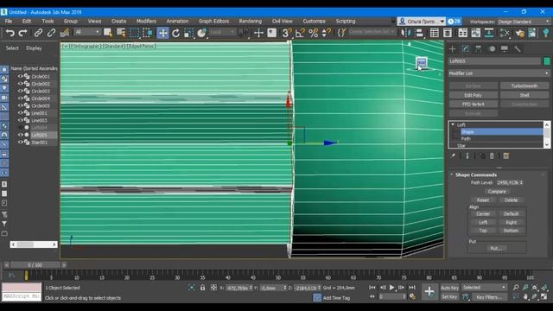Select the Rotate tool
553x311 pixels.
(x=175, y=33)
